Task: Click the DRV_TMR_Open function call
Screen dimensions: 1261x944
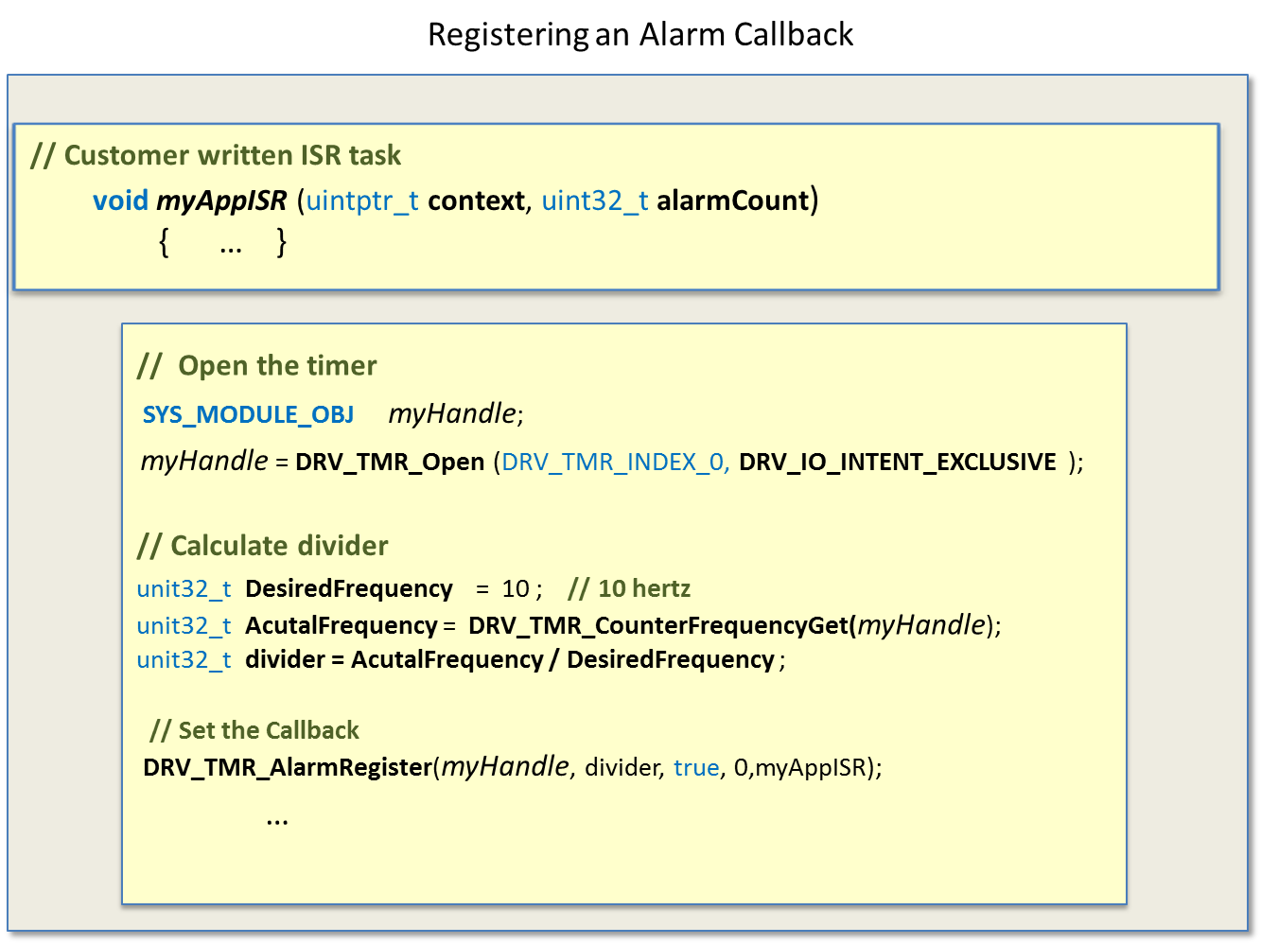Action: [x=388, y=462]
